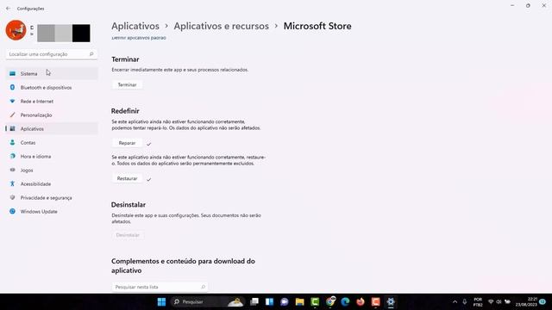Open the network Wi-Fi tray icon
The height and width of the screenshot is (310, 552).
pyautogui.click(x=491, y=302)
